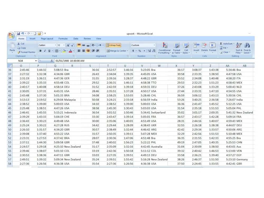Viewport: 264px width, 198px height.
Task: Apply cell borders
Action: pos(57,51)
